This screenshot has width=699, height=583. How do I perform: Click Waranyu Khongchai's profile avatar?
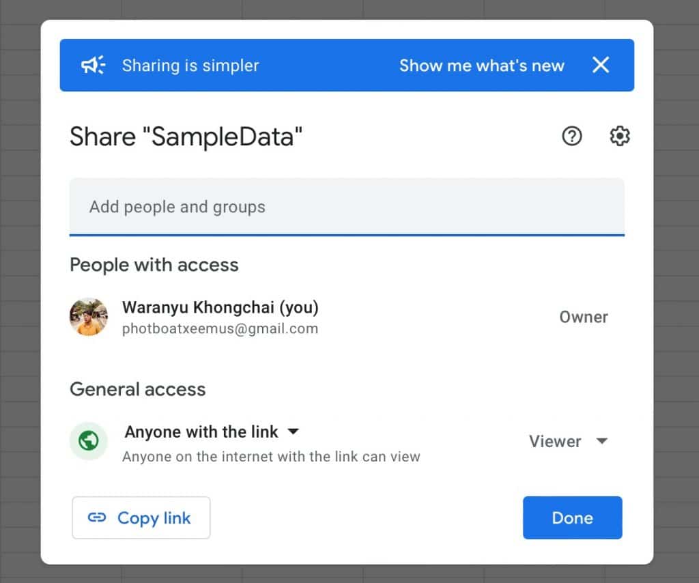(89, 317)
